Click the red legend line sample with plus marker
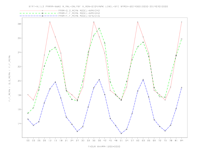The width and height of the screenshot is (198, 153). 39,10
